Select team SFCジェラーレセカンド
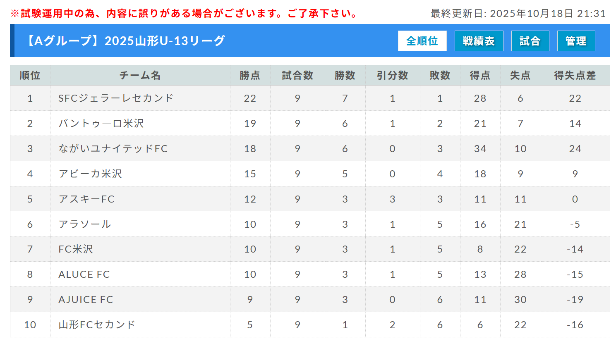Viewport: 616px width, 346px height. click(116, 98)
